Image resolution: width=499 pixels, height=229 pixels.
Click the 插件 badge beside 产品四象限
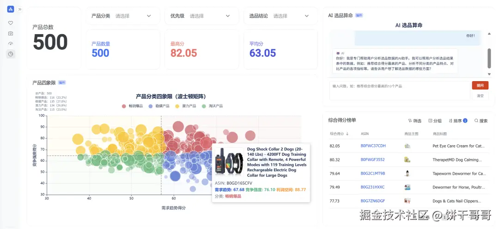(x=62, y=83)
